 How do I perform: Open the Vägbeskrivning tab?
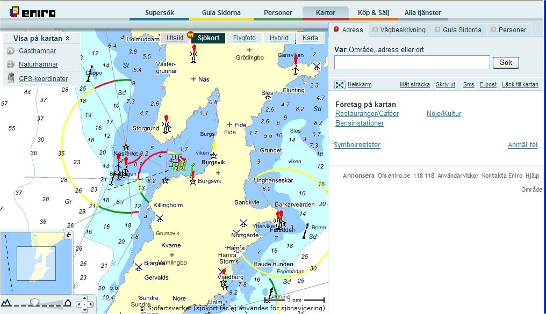coord(402,30)
